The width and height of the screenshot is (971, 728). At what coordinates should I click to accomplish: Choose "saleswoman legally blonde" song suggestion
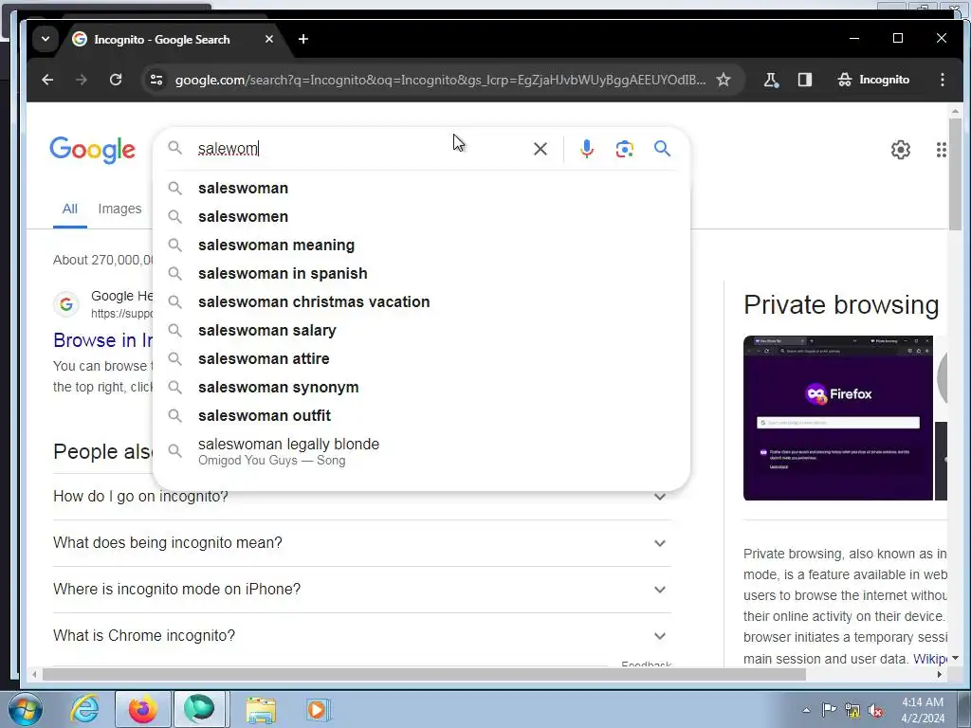click(421, 451)
